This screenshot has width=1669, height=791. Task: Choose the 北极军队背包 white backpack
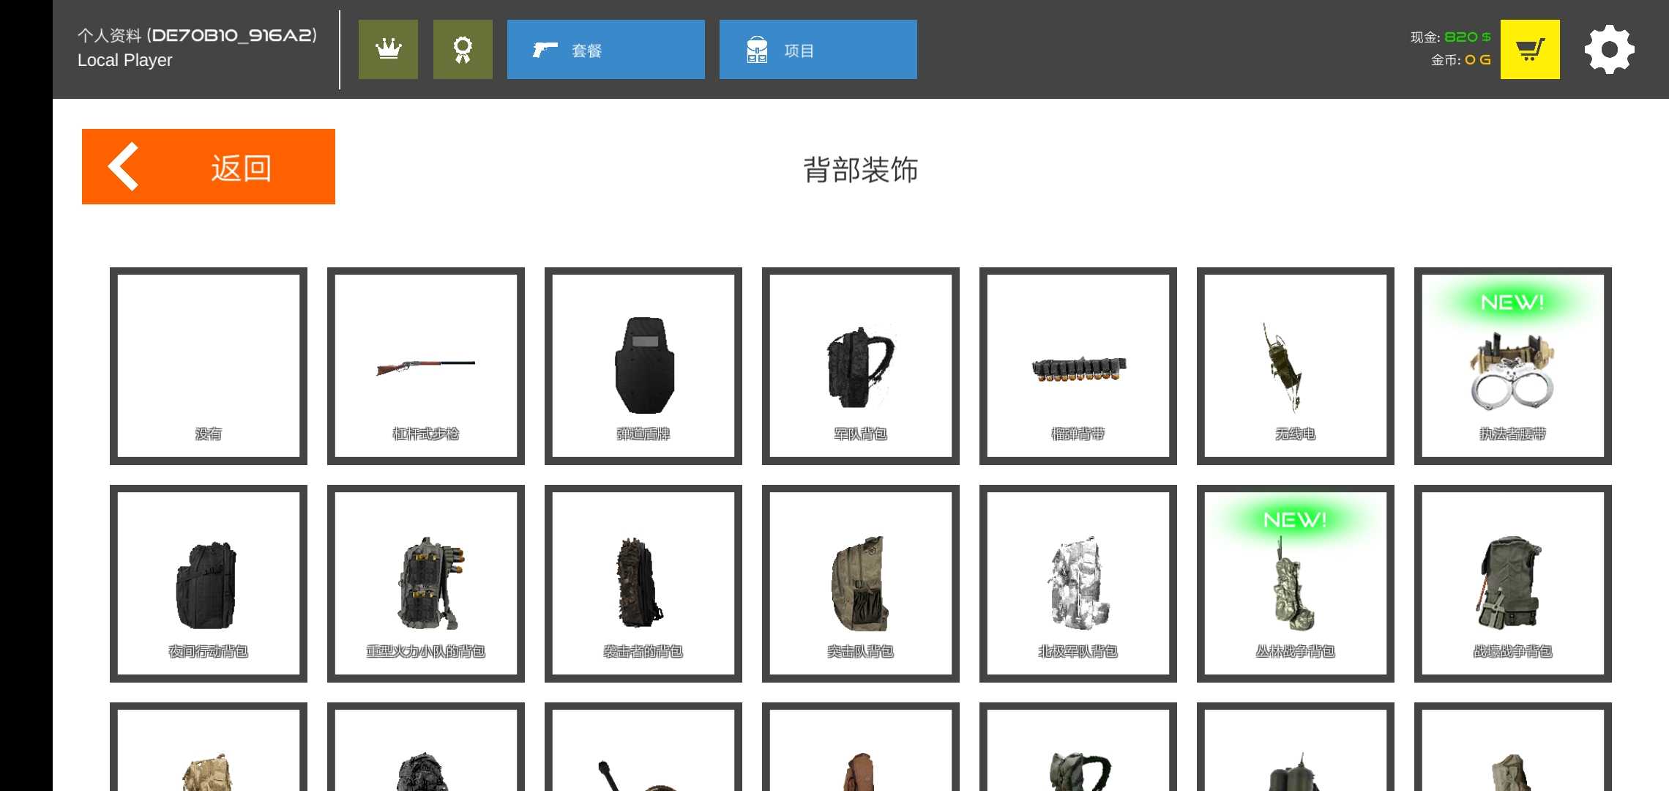(1078, 584)
